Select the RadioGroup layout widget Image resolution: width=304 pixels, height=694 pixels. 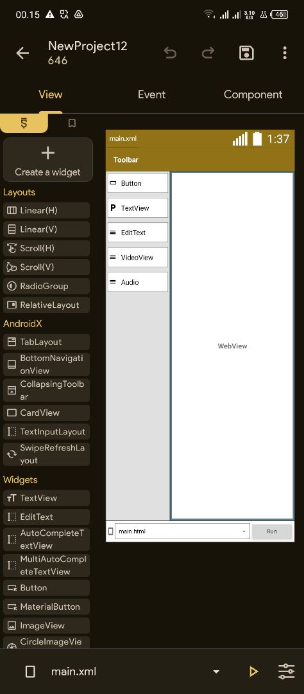click(46, 286)
